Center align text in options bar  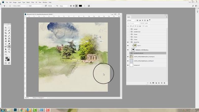[x=74, y=6]
